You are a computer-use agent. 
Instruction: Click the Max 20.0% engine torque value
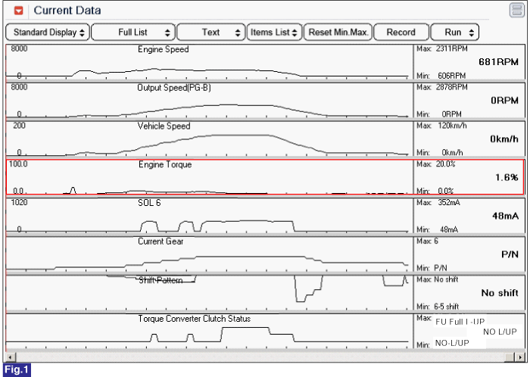click(435, 164)
